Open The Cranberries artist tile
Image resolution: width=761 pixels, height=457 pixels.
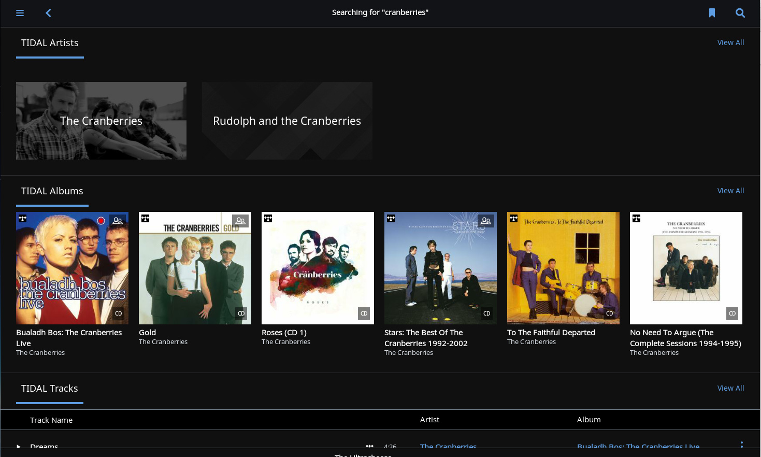pyautogui.click(x=101, y=121)
